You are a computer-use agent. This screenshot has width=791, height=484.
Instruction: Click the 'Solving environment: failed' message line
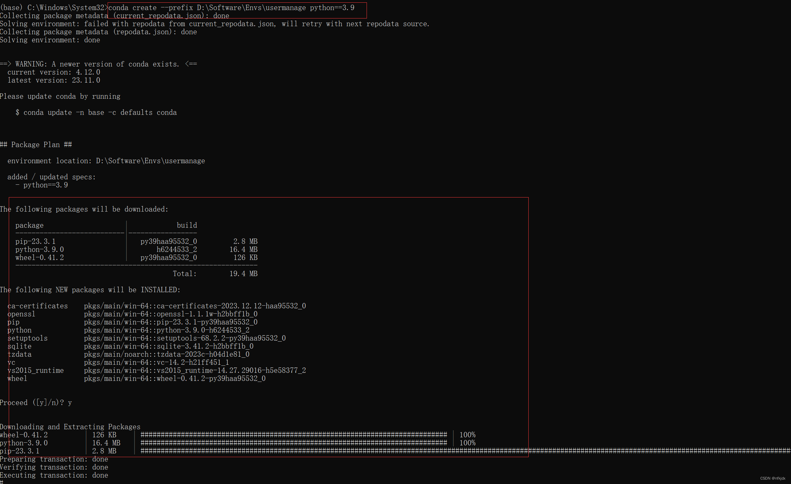214,24
